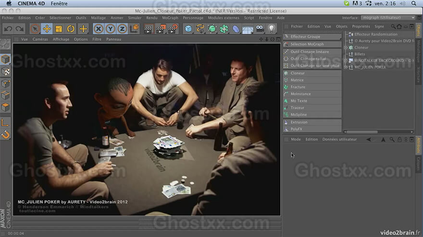
Task: Open the MoGraph menu
Action: tap(170, 18)
